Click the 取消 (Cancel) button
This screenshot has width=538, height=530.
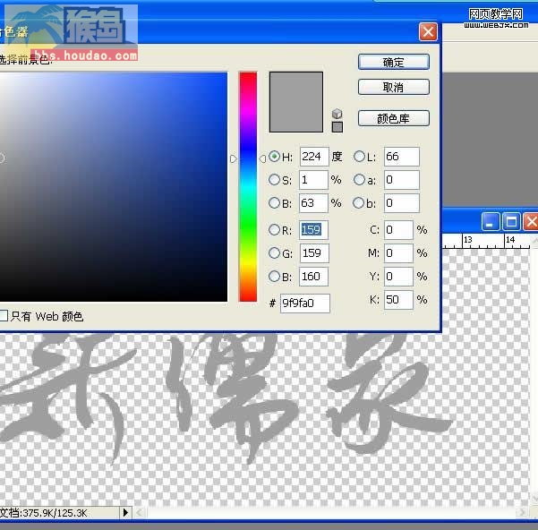point(394,87)
